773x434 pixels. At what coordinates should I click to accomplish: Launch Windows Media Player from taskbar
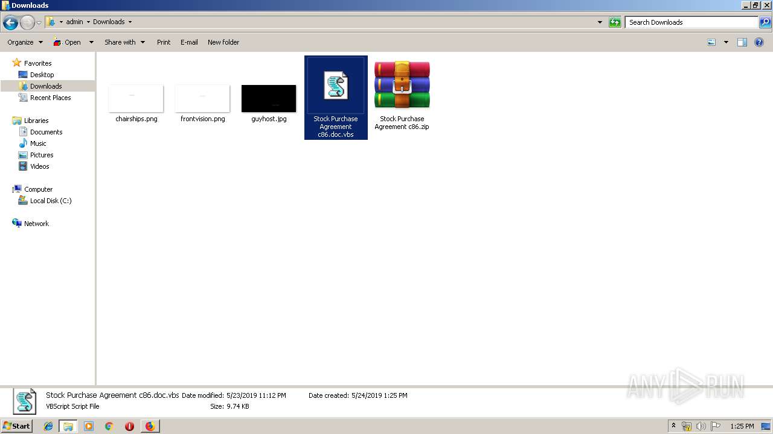89,426
